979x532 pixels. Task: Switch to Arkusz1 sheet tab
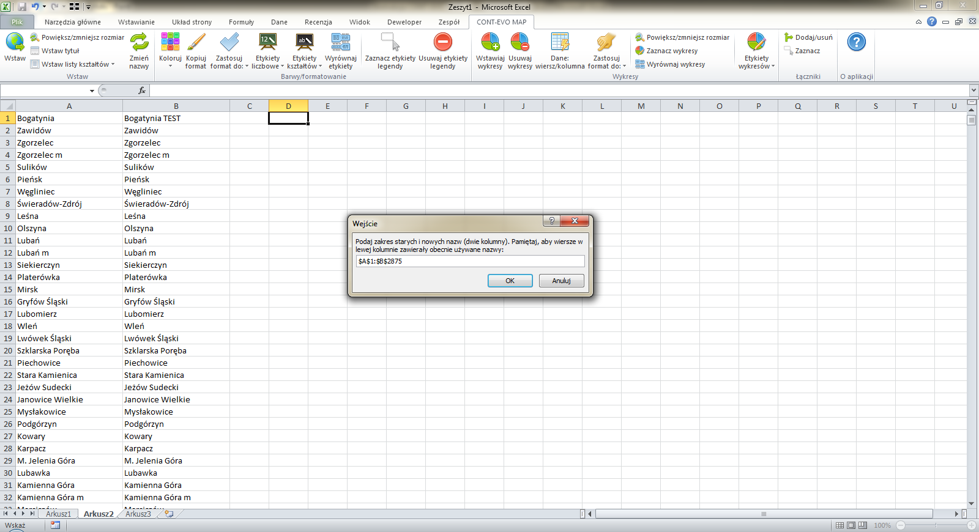(58, 514)
